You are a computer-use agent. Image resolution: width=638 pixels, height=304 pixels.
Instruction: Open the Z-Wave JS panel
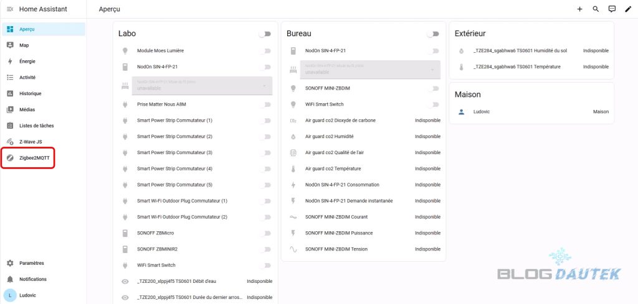(43, 142)
